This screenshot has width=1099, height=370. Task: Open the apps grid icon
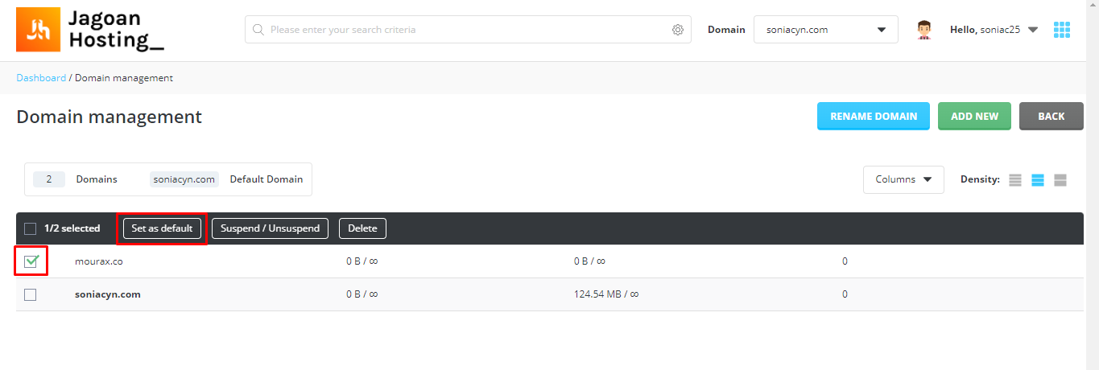tap(1062, 30)
